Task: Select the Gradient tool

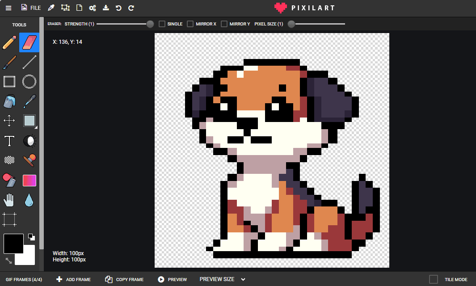Action: [29, 181]
